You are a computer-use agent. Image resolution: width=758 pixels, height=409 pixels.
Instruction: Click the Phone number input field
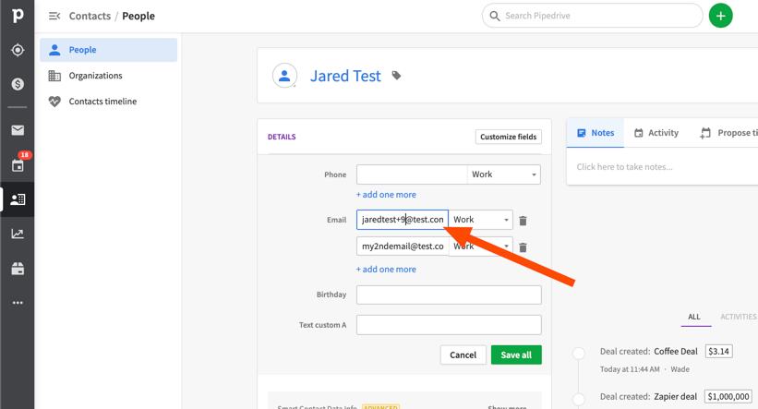pos(412,174)
